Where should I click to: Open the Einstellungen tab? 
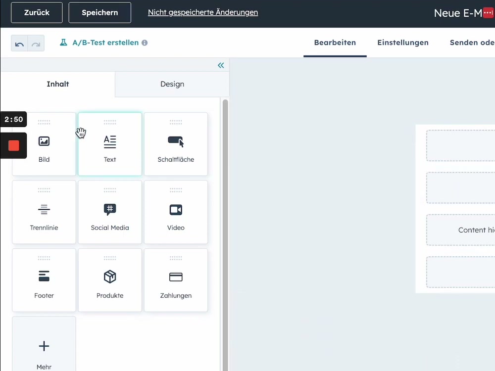[x=403, y=43]
